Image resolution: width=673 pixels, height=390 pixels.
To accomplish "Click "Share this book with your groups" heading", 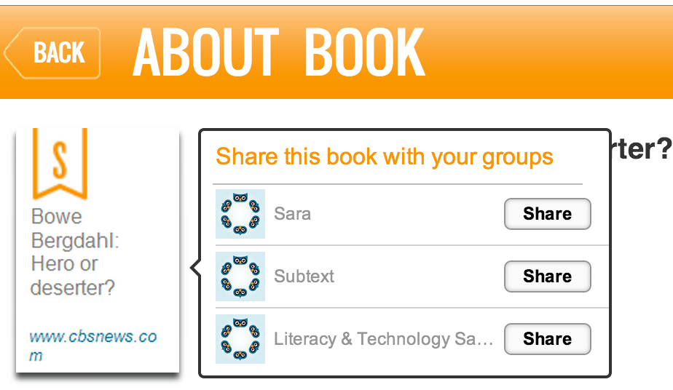I will (x=385, y=156).
